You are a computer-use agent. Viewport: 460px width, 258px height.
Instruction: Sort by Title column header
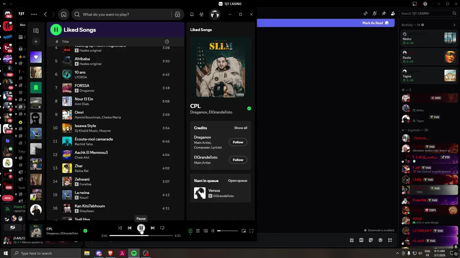[x=65, y=42]
